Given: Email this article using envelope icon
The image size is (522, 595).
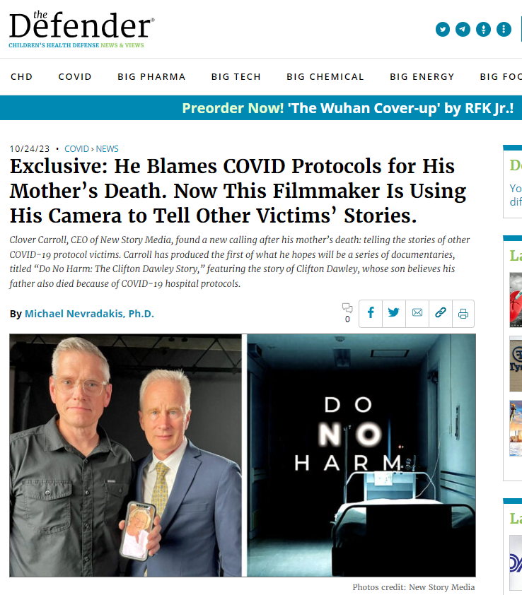Looking at the screenshot, I should pos(417,314).
